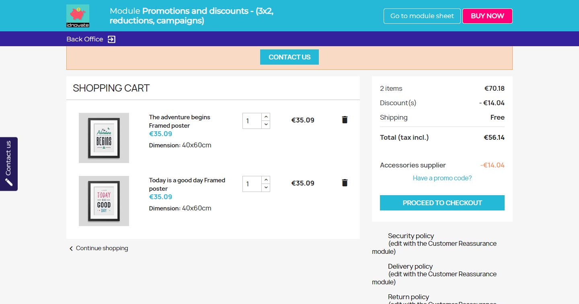Increase quantity of The adventure begins poster
Viewport: 579px width, 304px height.
[x=266, y=117]
